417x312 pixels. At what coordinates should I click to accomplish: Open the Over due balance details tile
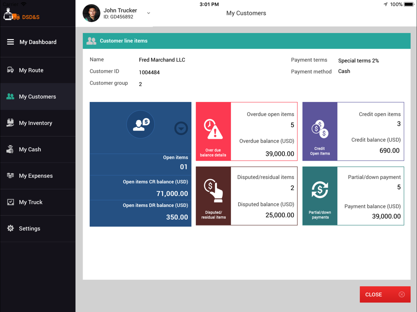tap(213, 131)
